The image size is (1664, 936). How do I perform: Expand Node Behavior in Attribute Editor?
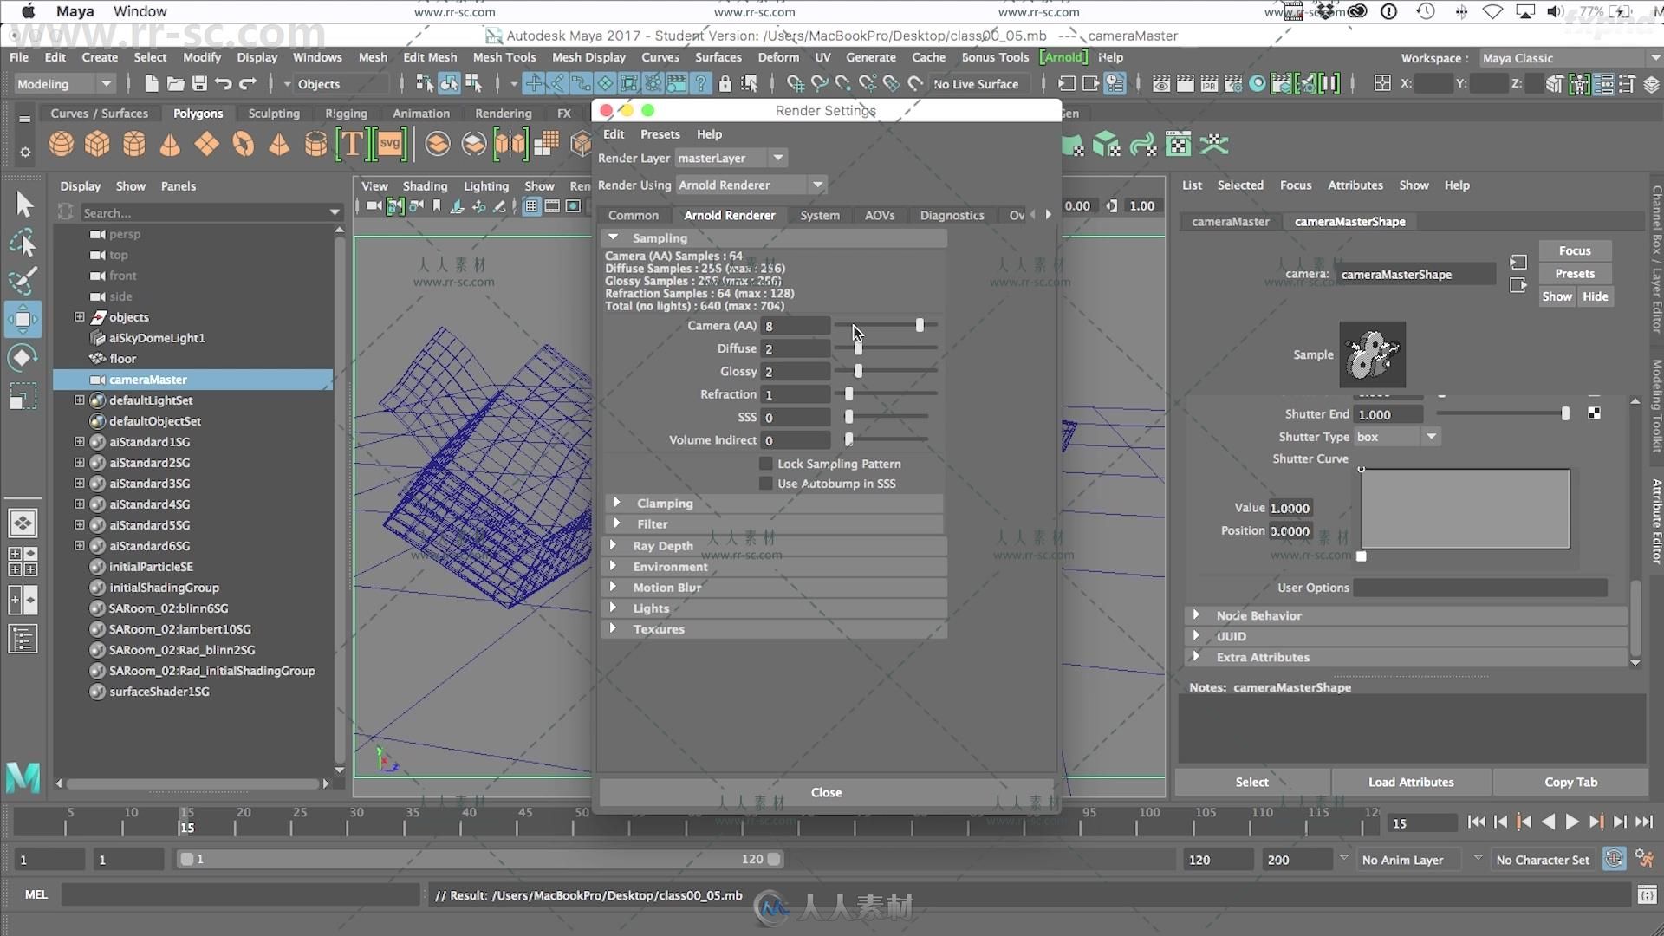click(x=1197, y=615)
